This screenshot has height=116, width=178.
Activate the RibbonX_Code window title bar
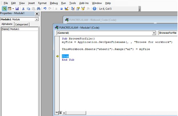120,20
